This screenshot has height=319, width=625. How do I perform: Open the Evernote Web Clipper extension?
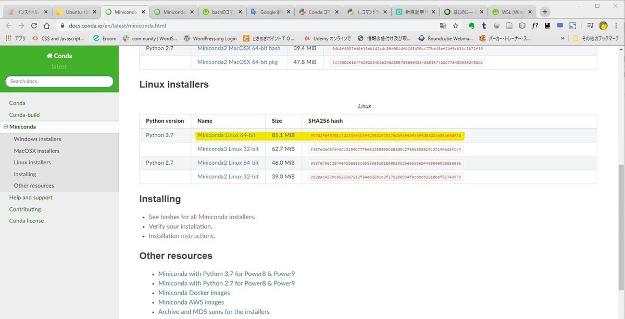(x=471, y=25)
